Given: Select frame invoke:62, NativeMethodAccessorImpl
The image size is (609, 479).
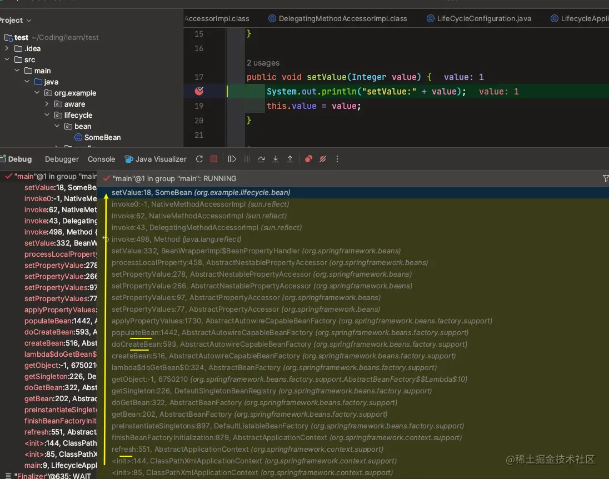Looking at the screenshot, I should pyautogui.click(x=353, y=216).
